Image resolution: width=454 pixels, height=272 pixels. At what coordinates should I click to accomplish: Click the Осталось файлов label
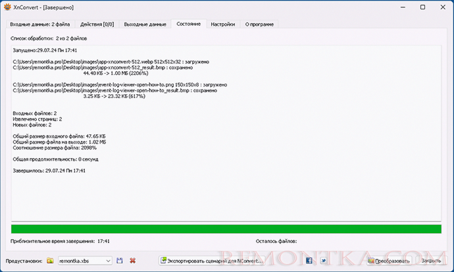tap(276, 241)
